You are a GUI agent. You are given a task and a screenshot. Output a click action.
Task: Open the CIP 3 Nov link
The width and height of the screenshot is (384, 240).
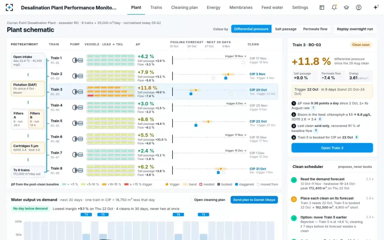258,74
